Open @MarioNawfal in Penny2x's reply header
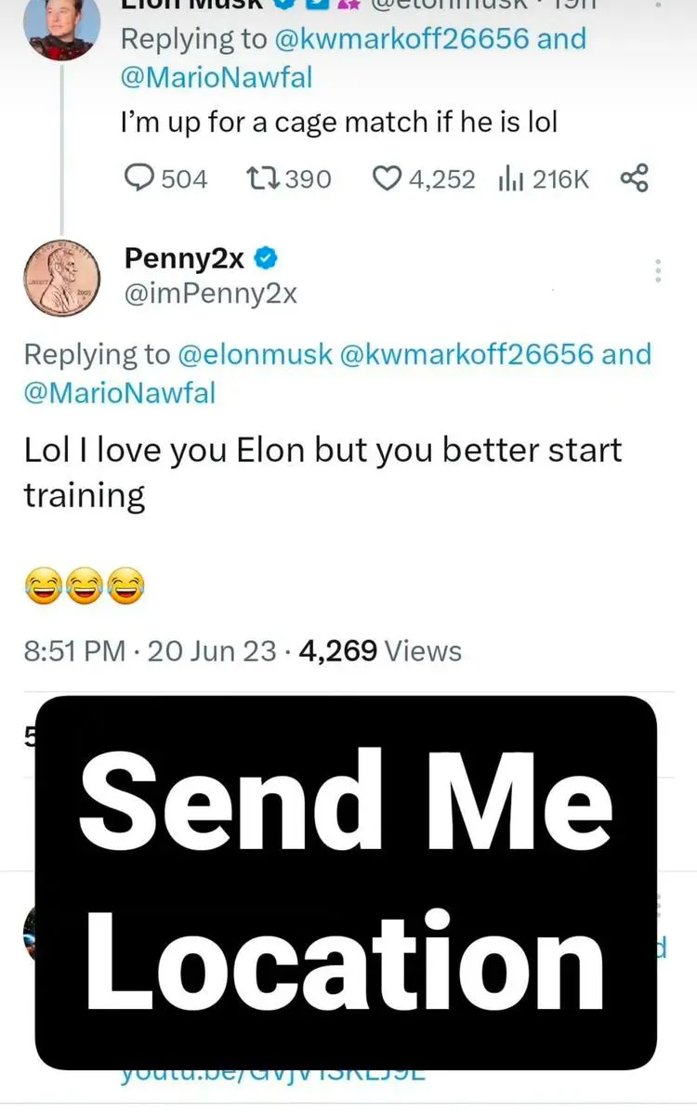This screenshot has height=1112, width=697. point(119,392)
